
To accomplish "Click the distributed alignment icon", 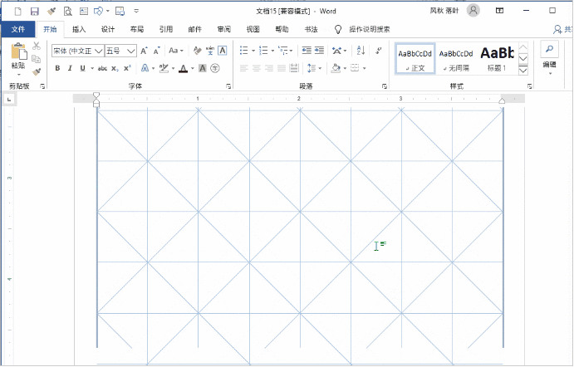I will [x=294, y=68].
